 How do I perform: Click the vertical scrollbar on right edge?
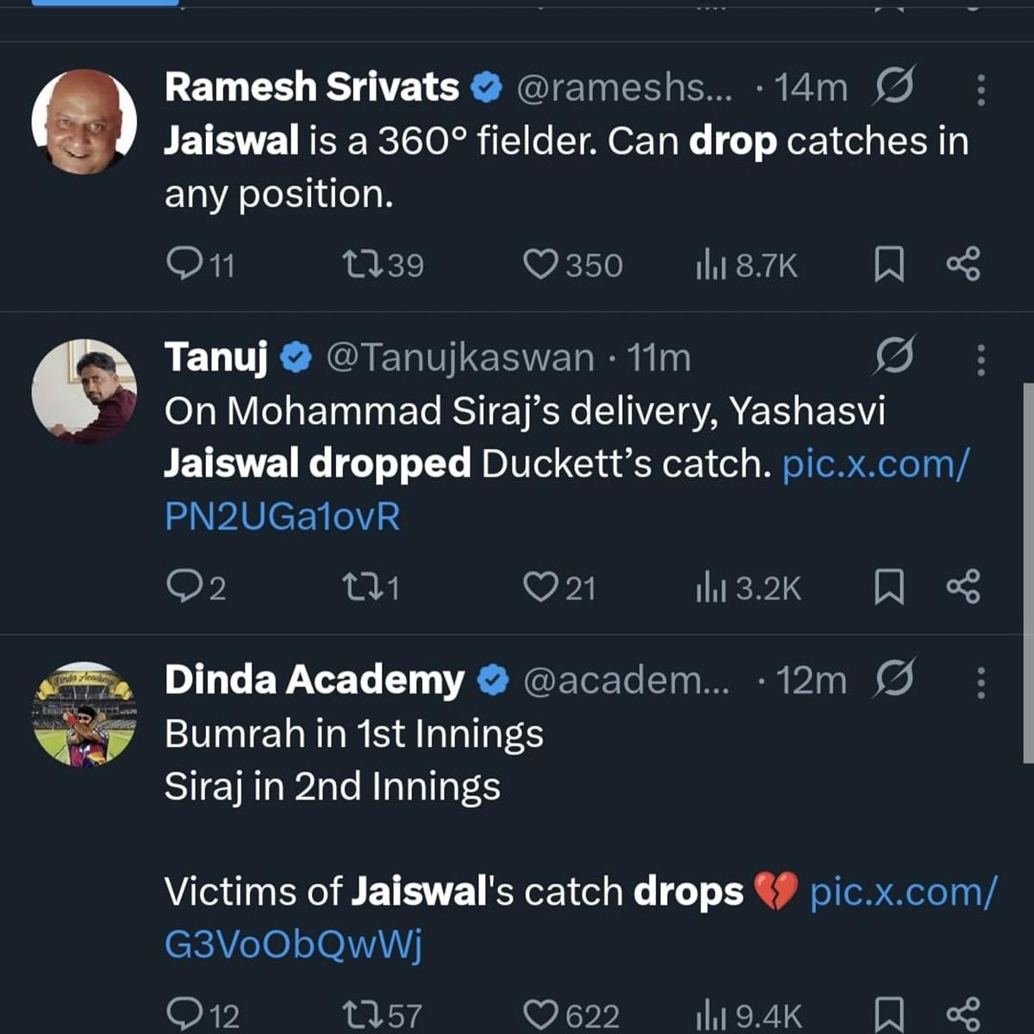[x=1028, y=573]
